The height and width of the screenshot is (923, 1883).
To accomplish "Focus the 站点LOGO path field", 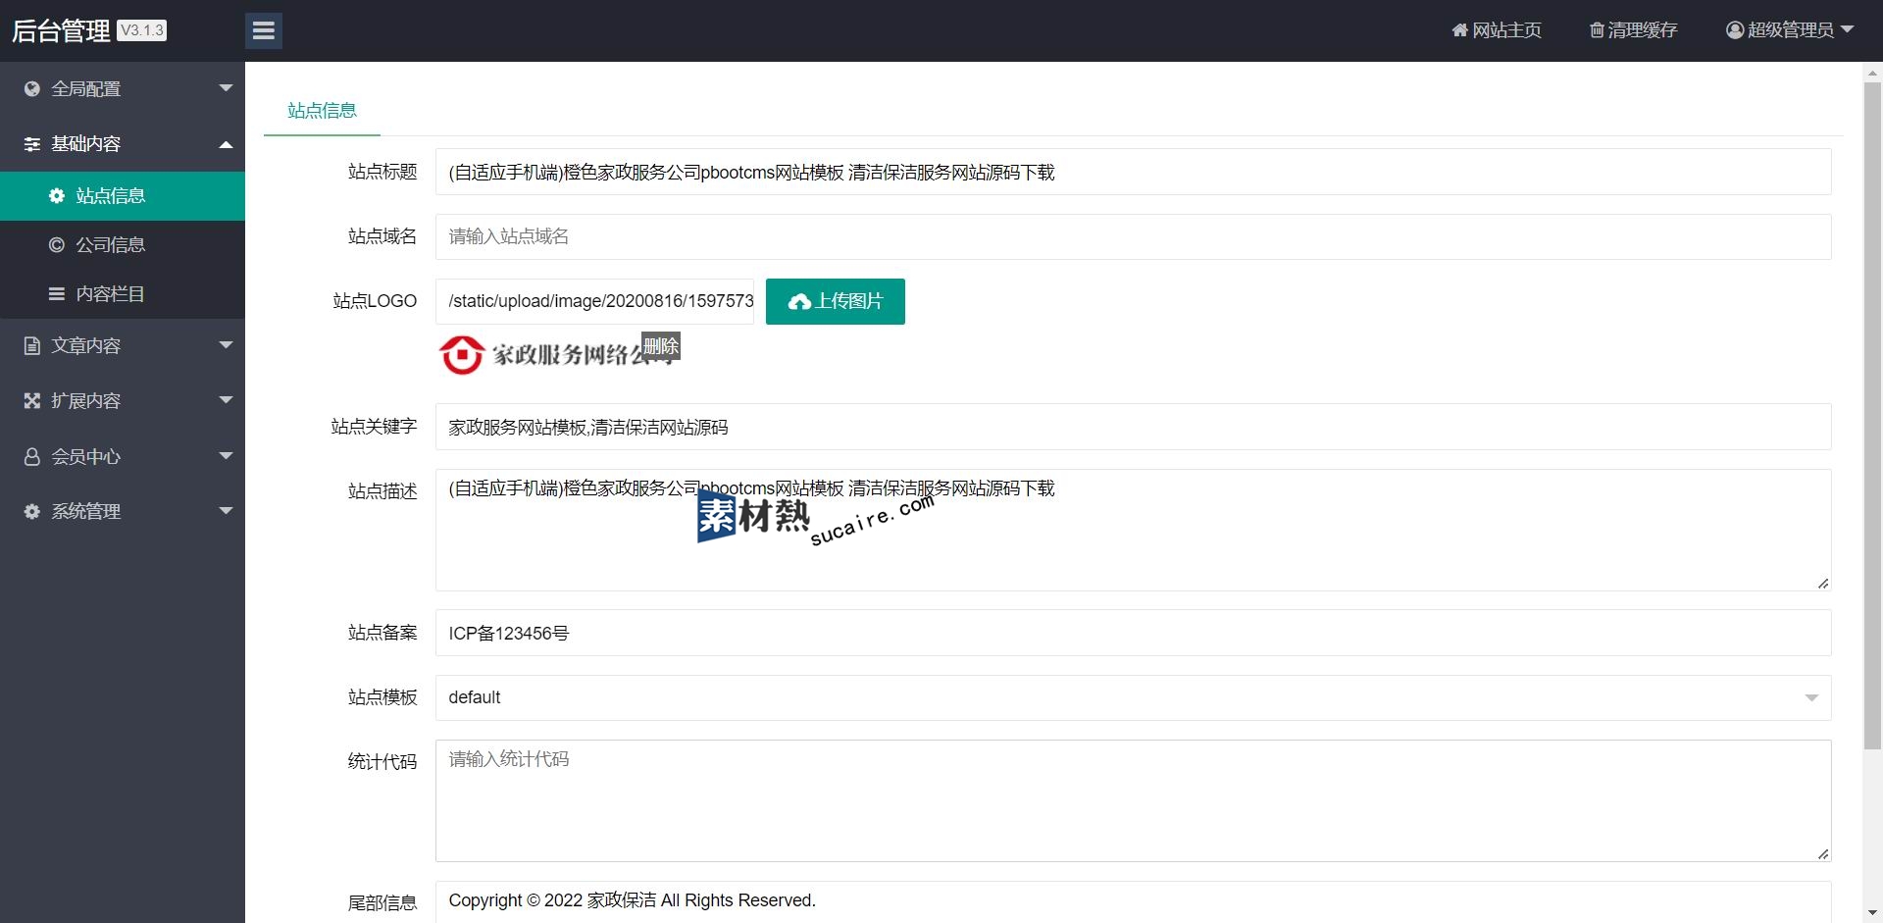I will click(x=594, y=301).
